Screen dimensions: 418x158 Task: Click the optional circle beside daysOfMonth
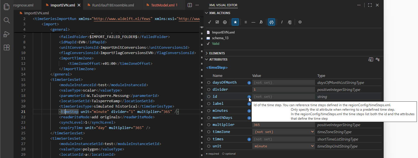(x=209, y=83)
